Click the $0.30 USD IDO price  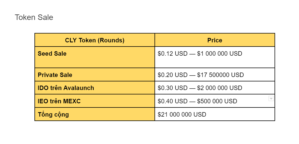tap(173, 88)
